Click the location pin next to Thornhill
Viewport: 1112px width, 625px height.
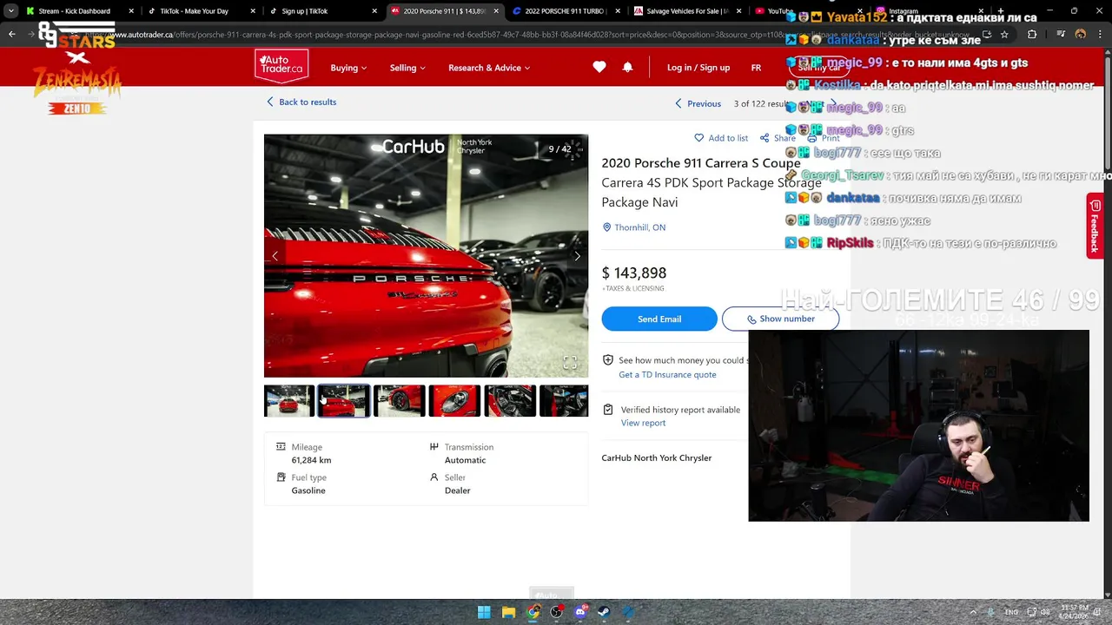tap(607, 227)
